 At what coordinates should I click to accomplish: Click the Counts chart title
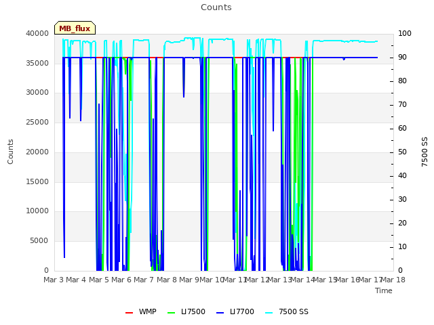(x=216, y=7)
